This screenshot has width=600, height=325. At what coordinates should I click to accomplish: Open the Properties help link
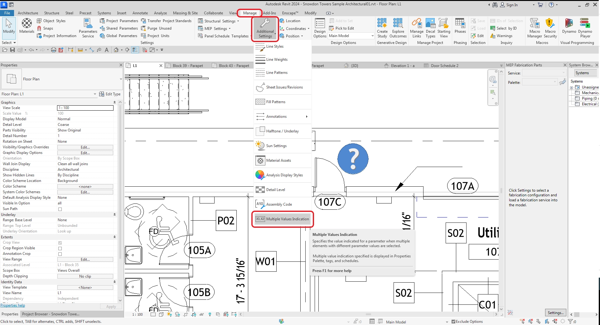[13, 306]
